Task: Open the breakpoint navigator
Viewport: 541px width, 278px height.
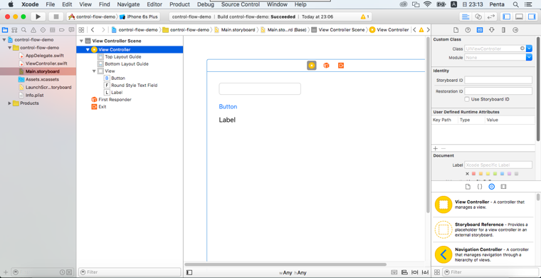Action: 62,30
